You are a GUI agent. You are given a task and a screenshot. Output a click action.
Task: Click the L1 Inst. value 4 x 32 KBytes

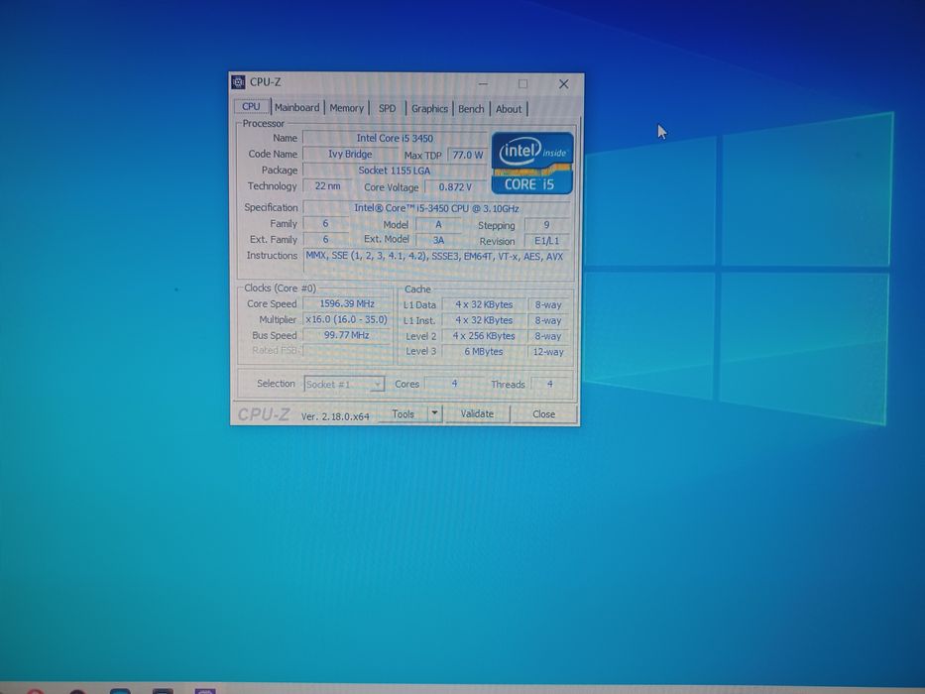pyautogui.click(x=484, y=320)
